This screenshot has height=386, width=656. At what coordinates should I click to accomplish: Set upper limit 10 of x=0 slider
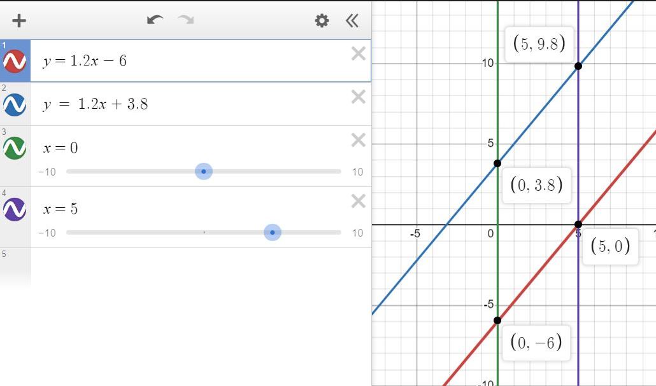coord(357,172)
